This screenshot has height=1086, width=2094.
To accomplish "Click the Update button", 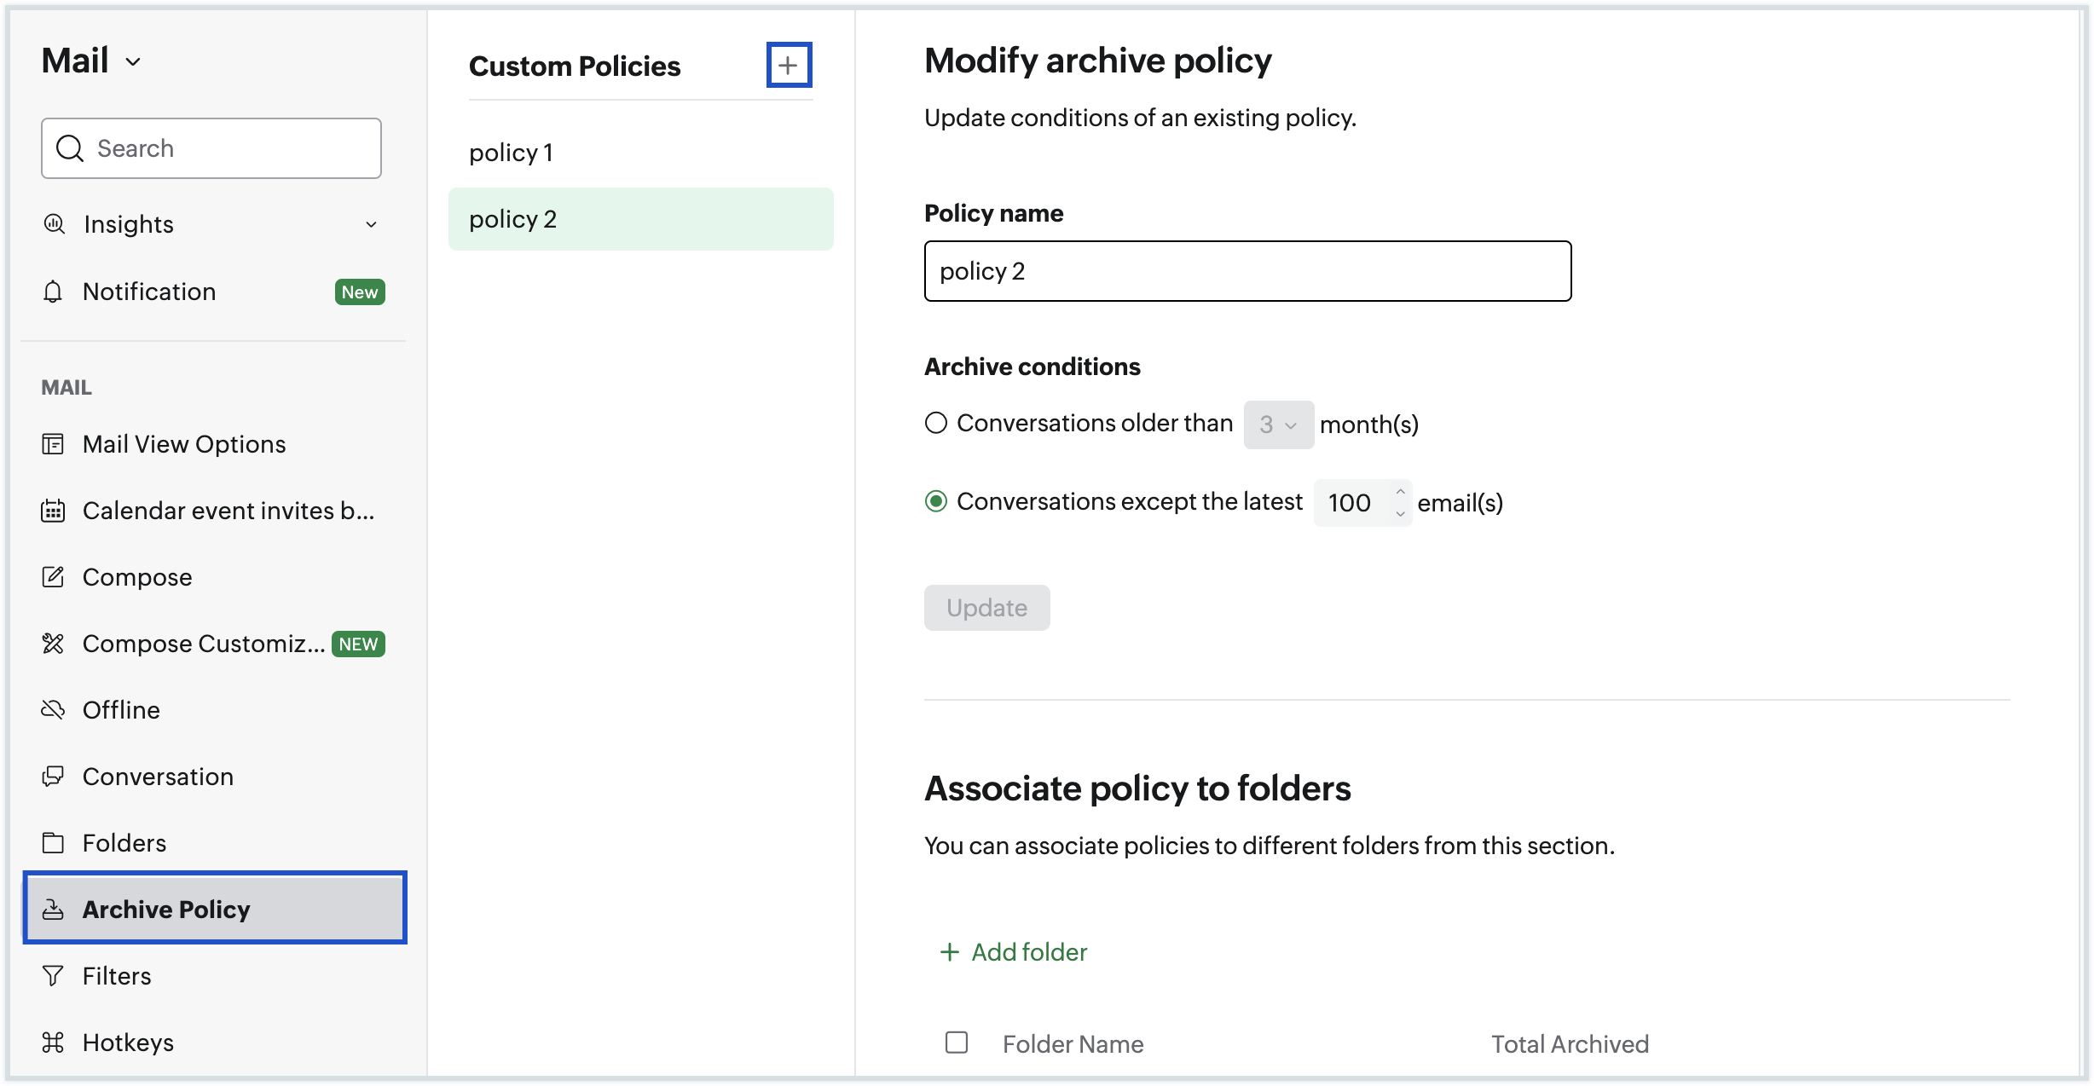I will tap(986, 608).
